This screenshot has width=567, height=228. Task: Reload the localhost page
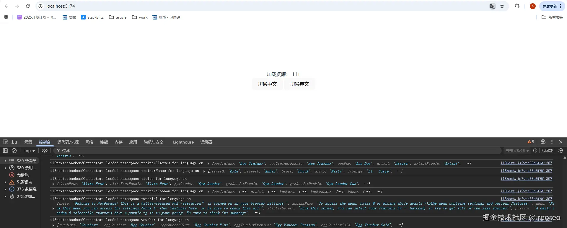(x=28, y=6)
